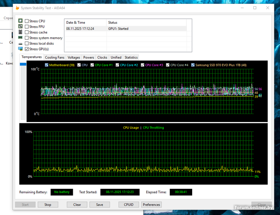Screen dimensions: 280x215
Task: Hide the Motherboard temperature graph line
Action: tap(47, 65)
